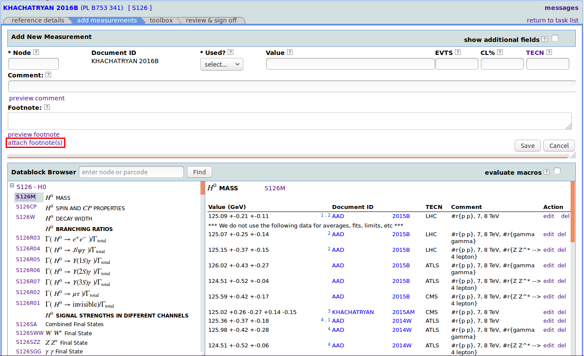Open help icon beside EVTS label
Screen dimensions: 584x356
[x=458, y=52]
